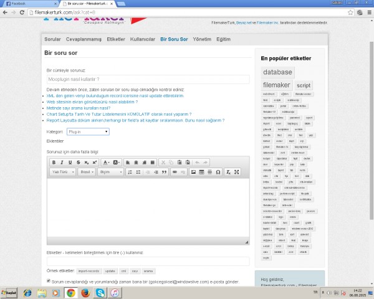374x299 pixels.
Task: Open the Kategori dropdown
Action: click(88, 131)
